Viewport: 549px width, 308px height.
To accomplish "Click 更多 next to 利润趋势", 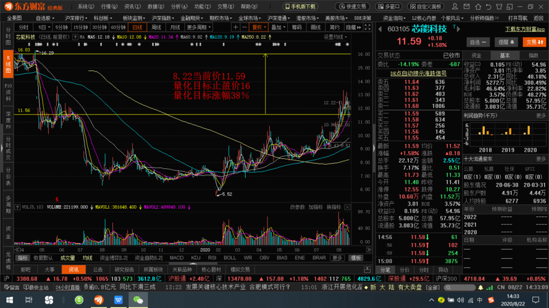I will pos(540,116).
